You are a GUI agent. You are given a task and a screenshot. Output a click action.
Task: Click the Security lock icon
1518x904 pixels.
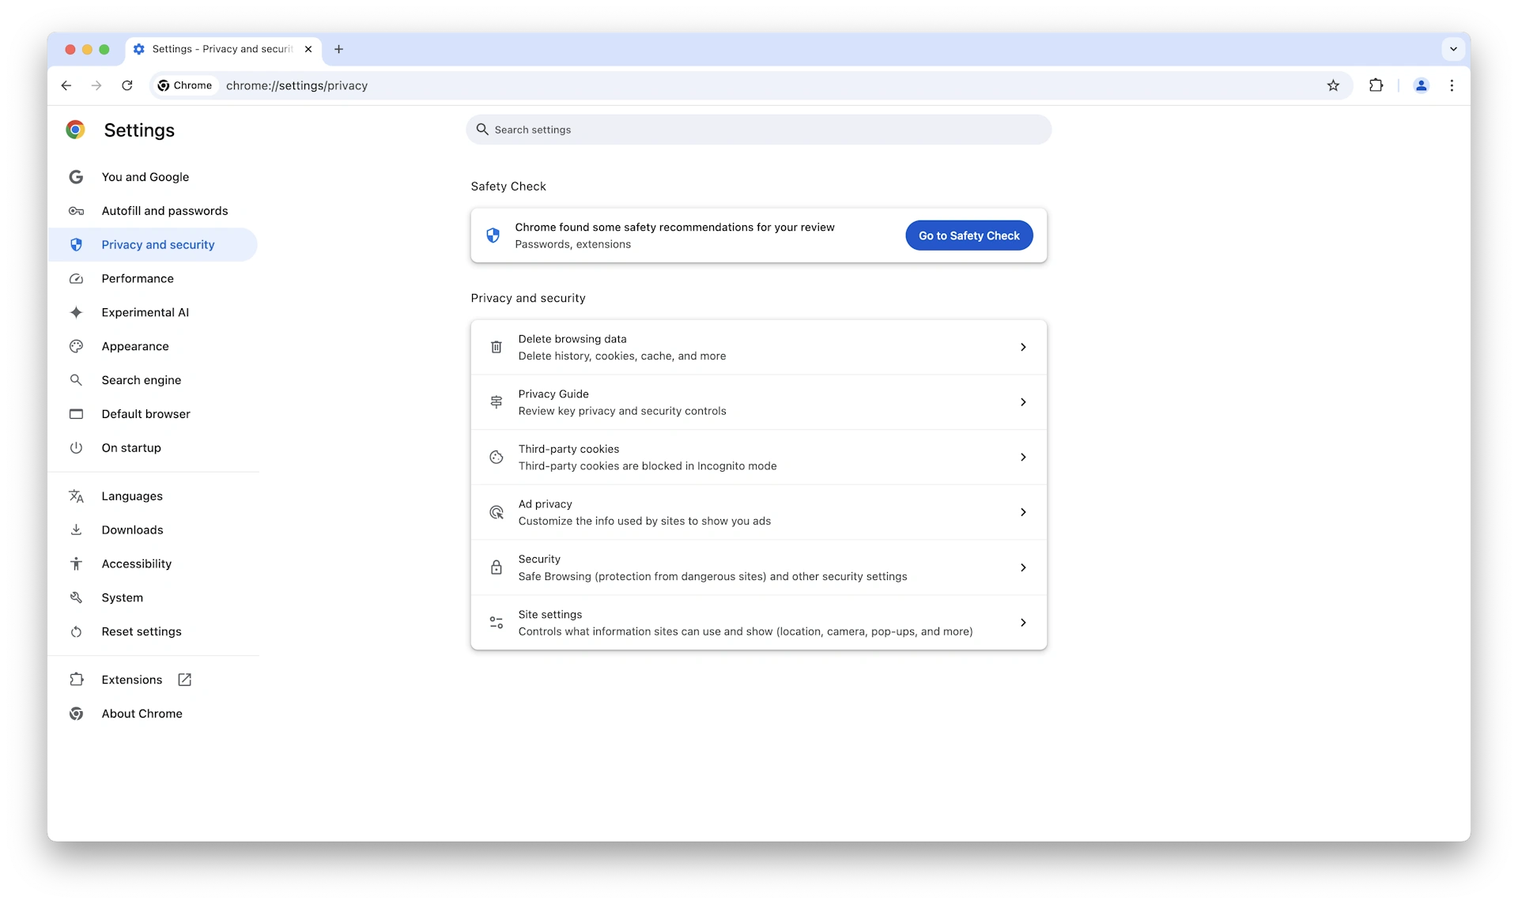tap(495, 567)
